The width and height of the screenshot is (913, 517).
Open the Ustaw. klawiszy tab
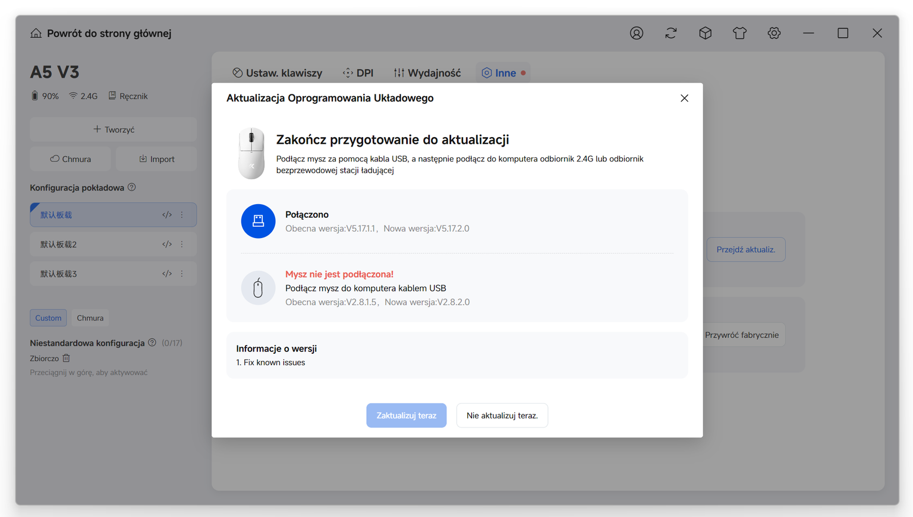pyautogui.click(x=278, y=73)
